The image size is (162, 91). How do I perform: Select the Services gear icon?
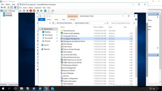click(x=62, y=76)
